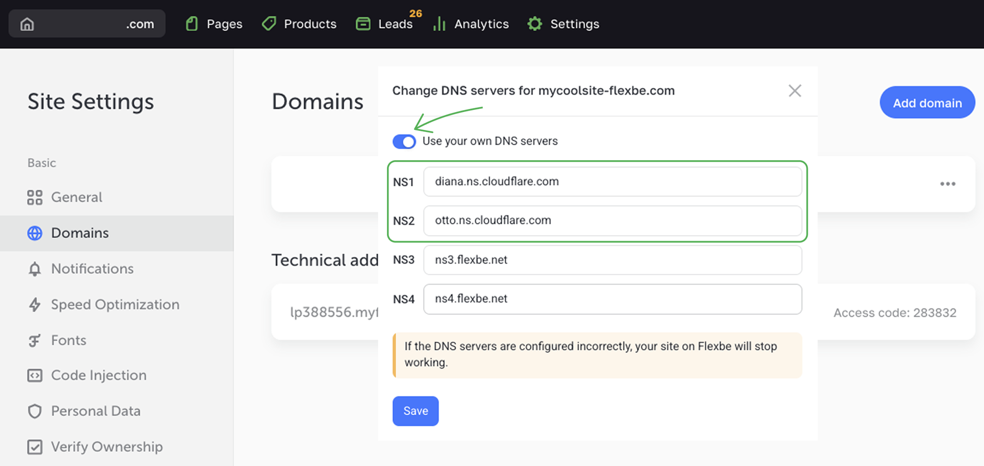Click the NS1 server input field
This screenshot has width=984, height=466.
[612, 182]
